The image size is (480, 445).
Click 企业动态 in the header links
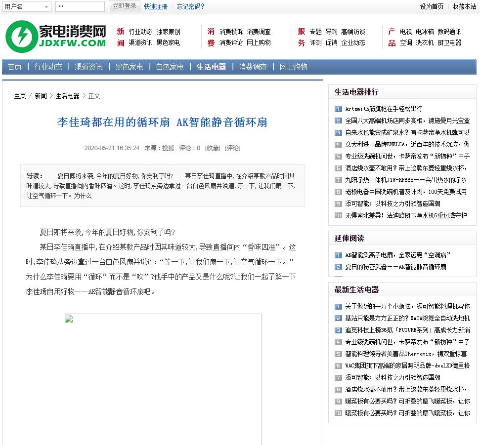pyautogui.click(x=353, y=42)
